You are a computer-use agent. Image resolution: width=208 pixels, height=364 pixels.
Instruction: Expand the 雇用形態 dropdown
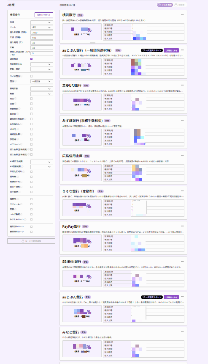point(42,89)
